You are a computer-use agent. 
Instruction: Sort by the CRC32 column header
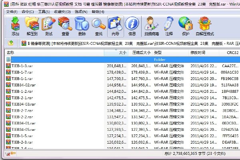pyautogui.click(x=230, y=53)
